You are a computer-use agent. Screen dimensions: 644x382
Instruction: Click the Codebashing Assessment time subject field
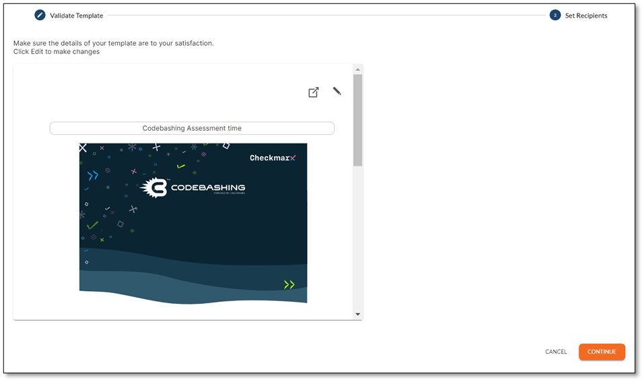pos(192,128)
